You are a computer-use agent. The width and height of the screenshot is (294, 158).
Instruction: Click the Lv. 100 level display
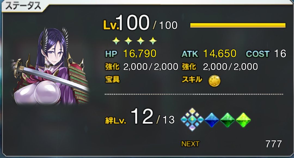(x=140, y=23)
